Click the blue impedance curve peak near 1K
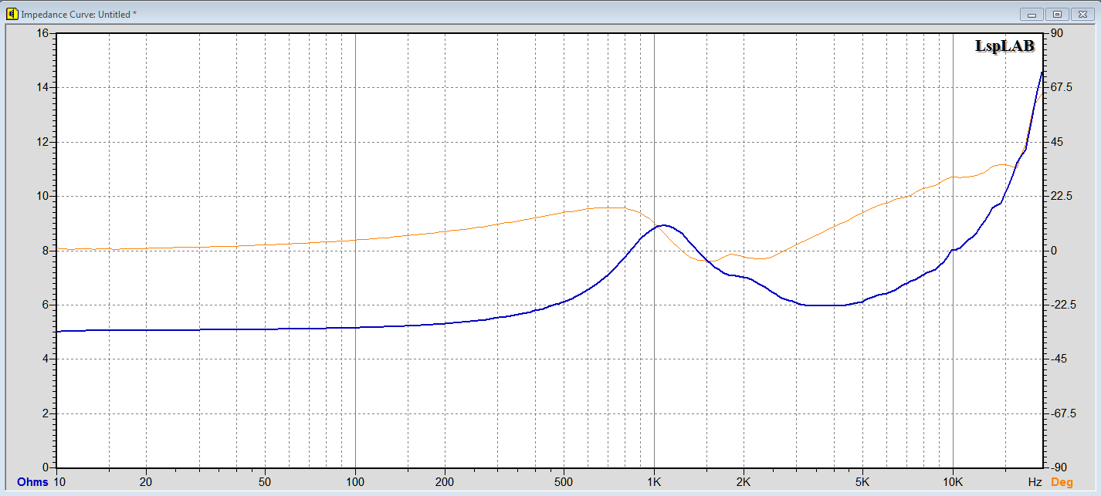The width and height of the screenshot is (1101, 496). (662, 225)
